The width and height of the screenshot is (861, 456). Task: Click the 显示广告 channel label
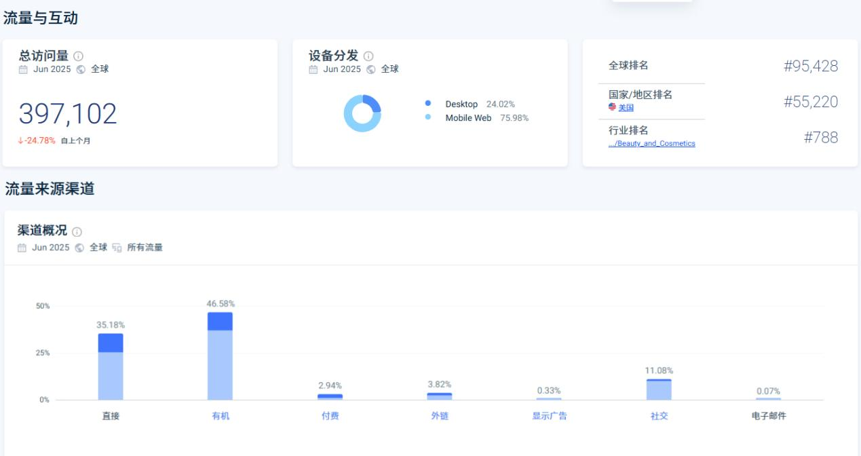pos(549,416)
